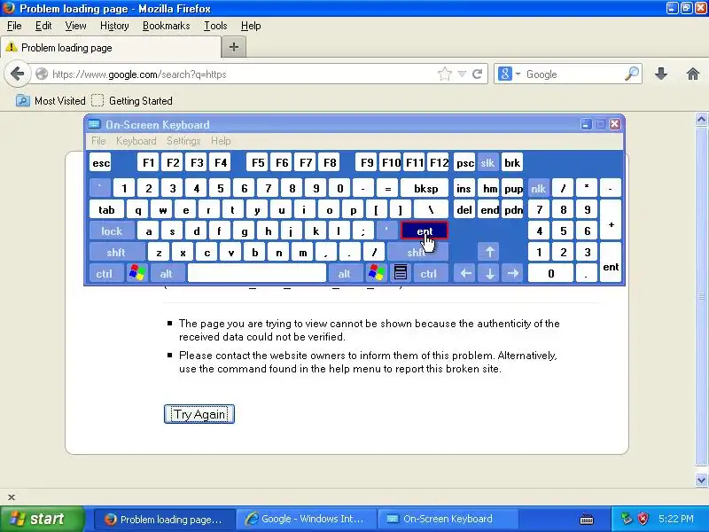Click the application menu key on keyboard
Image resolution: width=709 pixels, height=532 pixels.
pyautogui.click(x=401, y=273)
